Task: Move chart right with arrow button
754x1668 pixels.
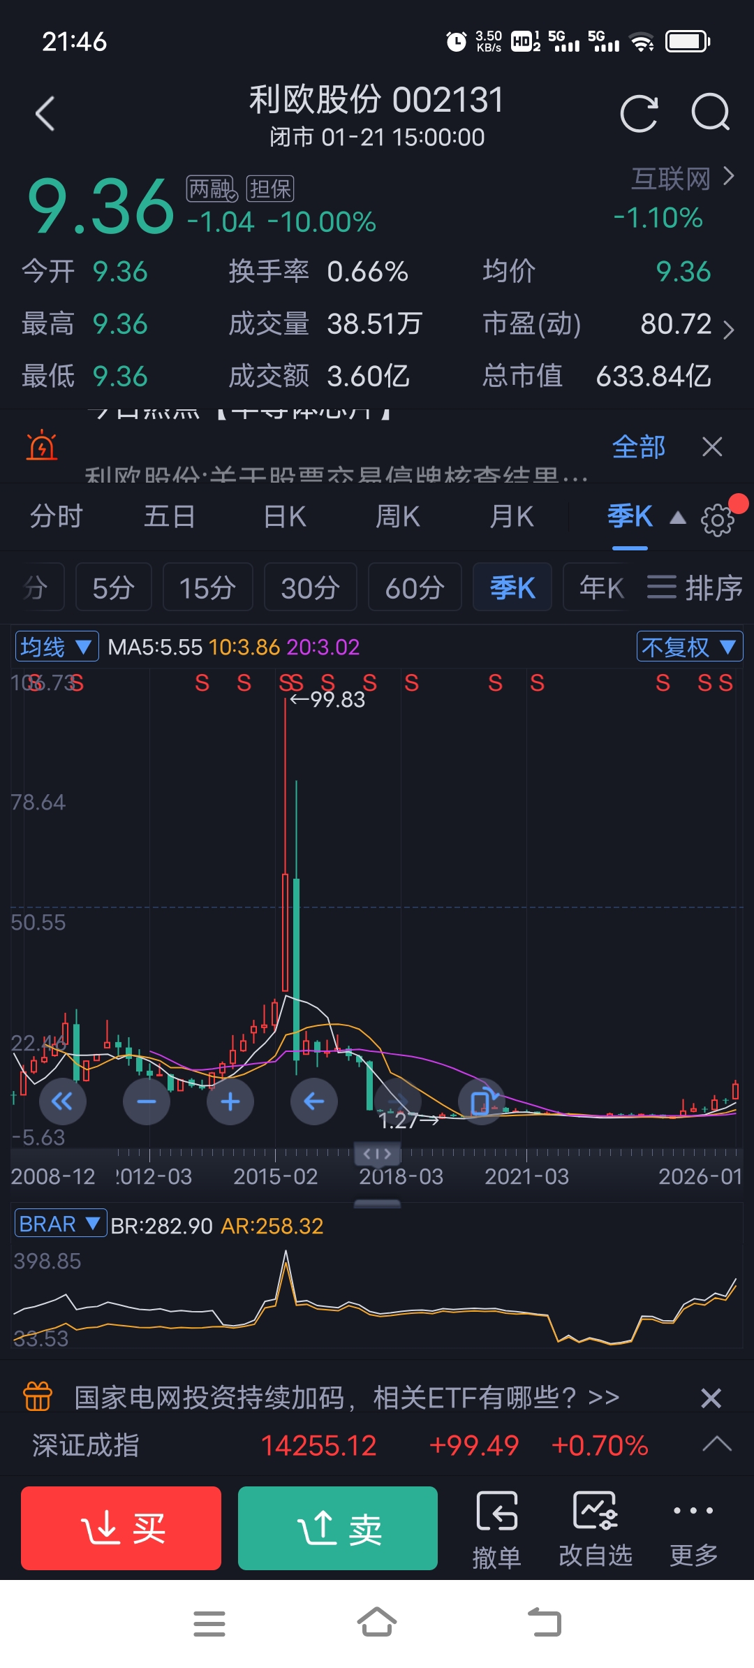Action: click(398, 1102)
